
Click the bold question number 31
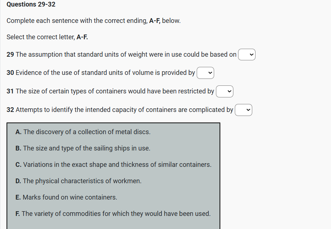point(10,91)
